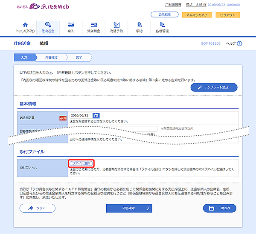This screenshot has height=234, width=256.
Task: Open the 各種管理 menu
Action: [162, 28]
